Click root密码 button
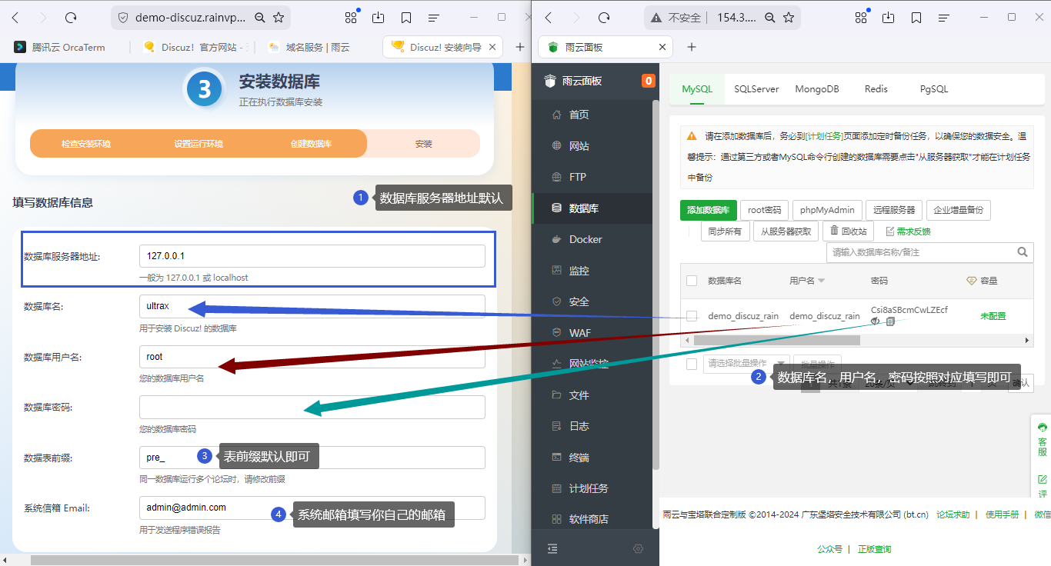The width and height of the screenshot is (1051, 566). (764, 210)
